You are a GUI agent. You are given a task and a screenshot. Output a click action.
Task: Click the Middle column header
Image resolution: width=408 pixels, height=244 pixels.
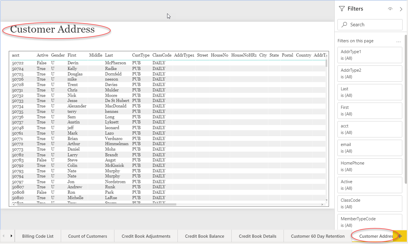click(x=96, y=55)
